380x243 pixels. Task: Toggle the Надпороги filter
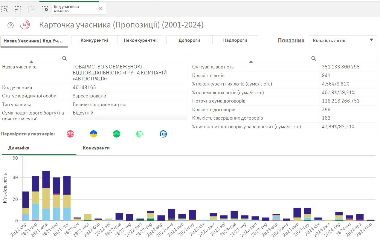pos(235,39)
